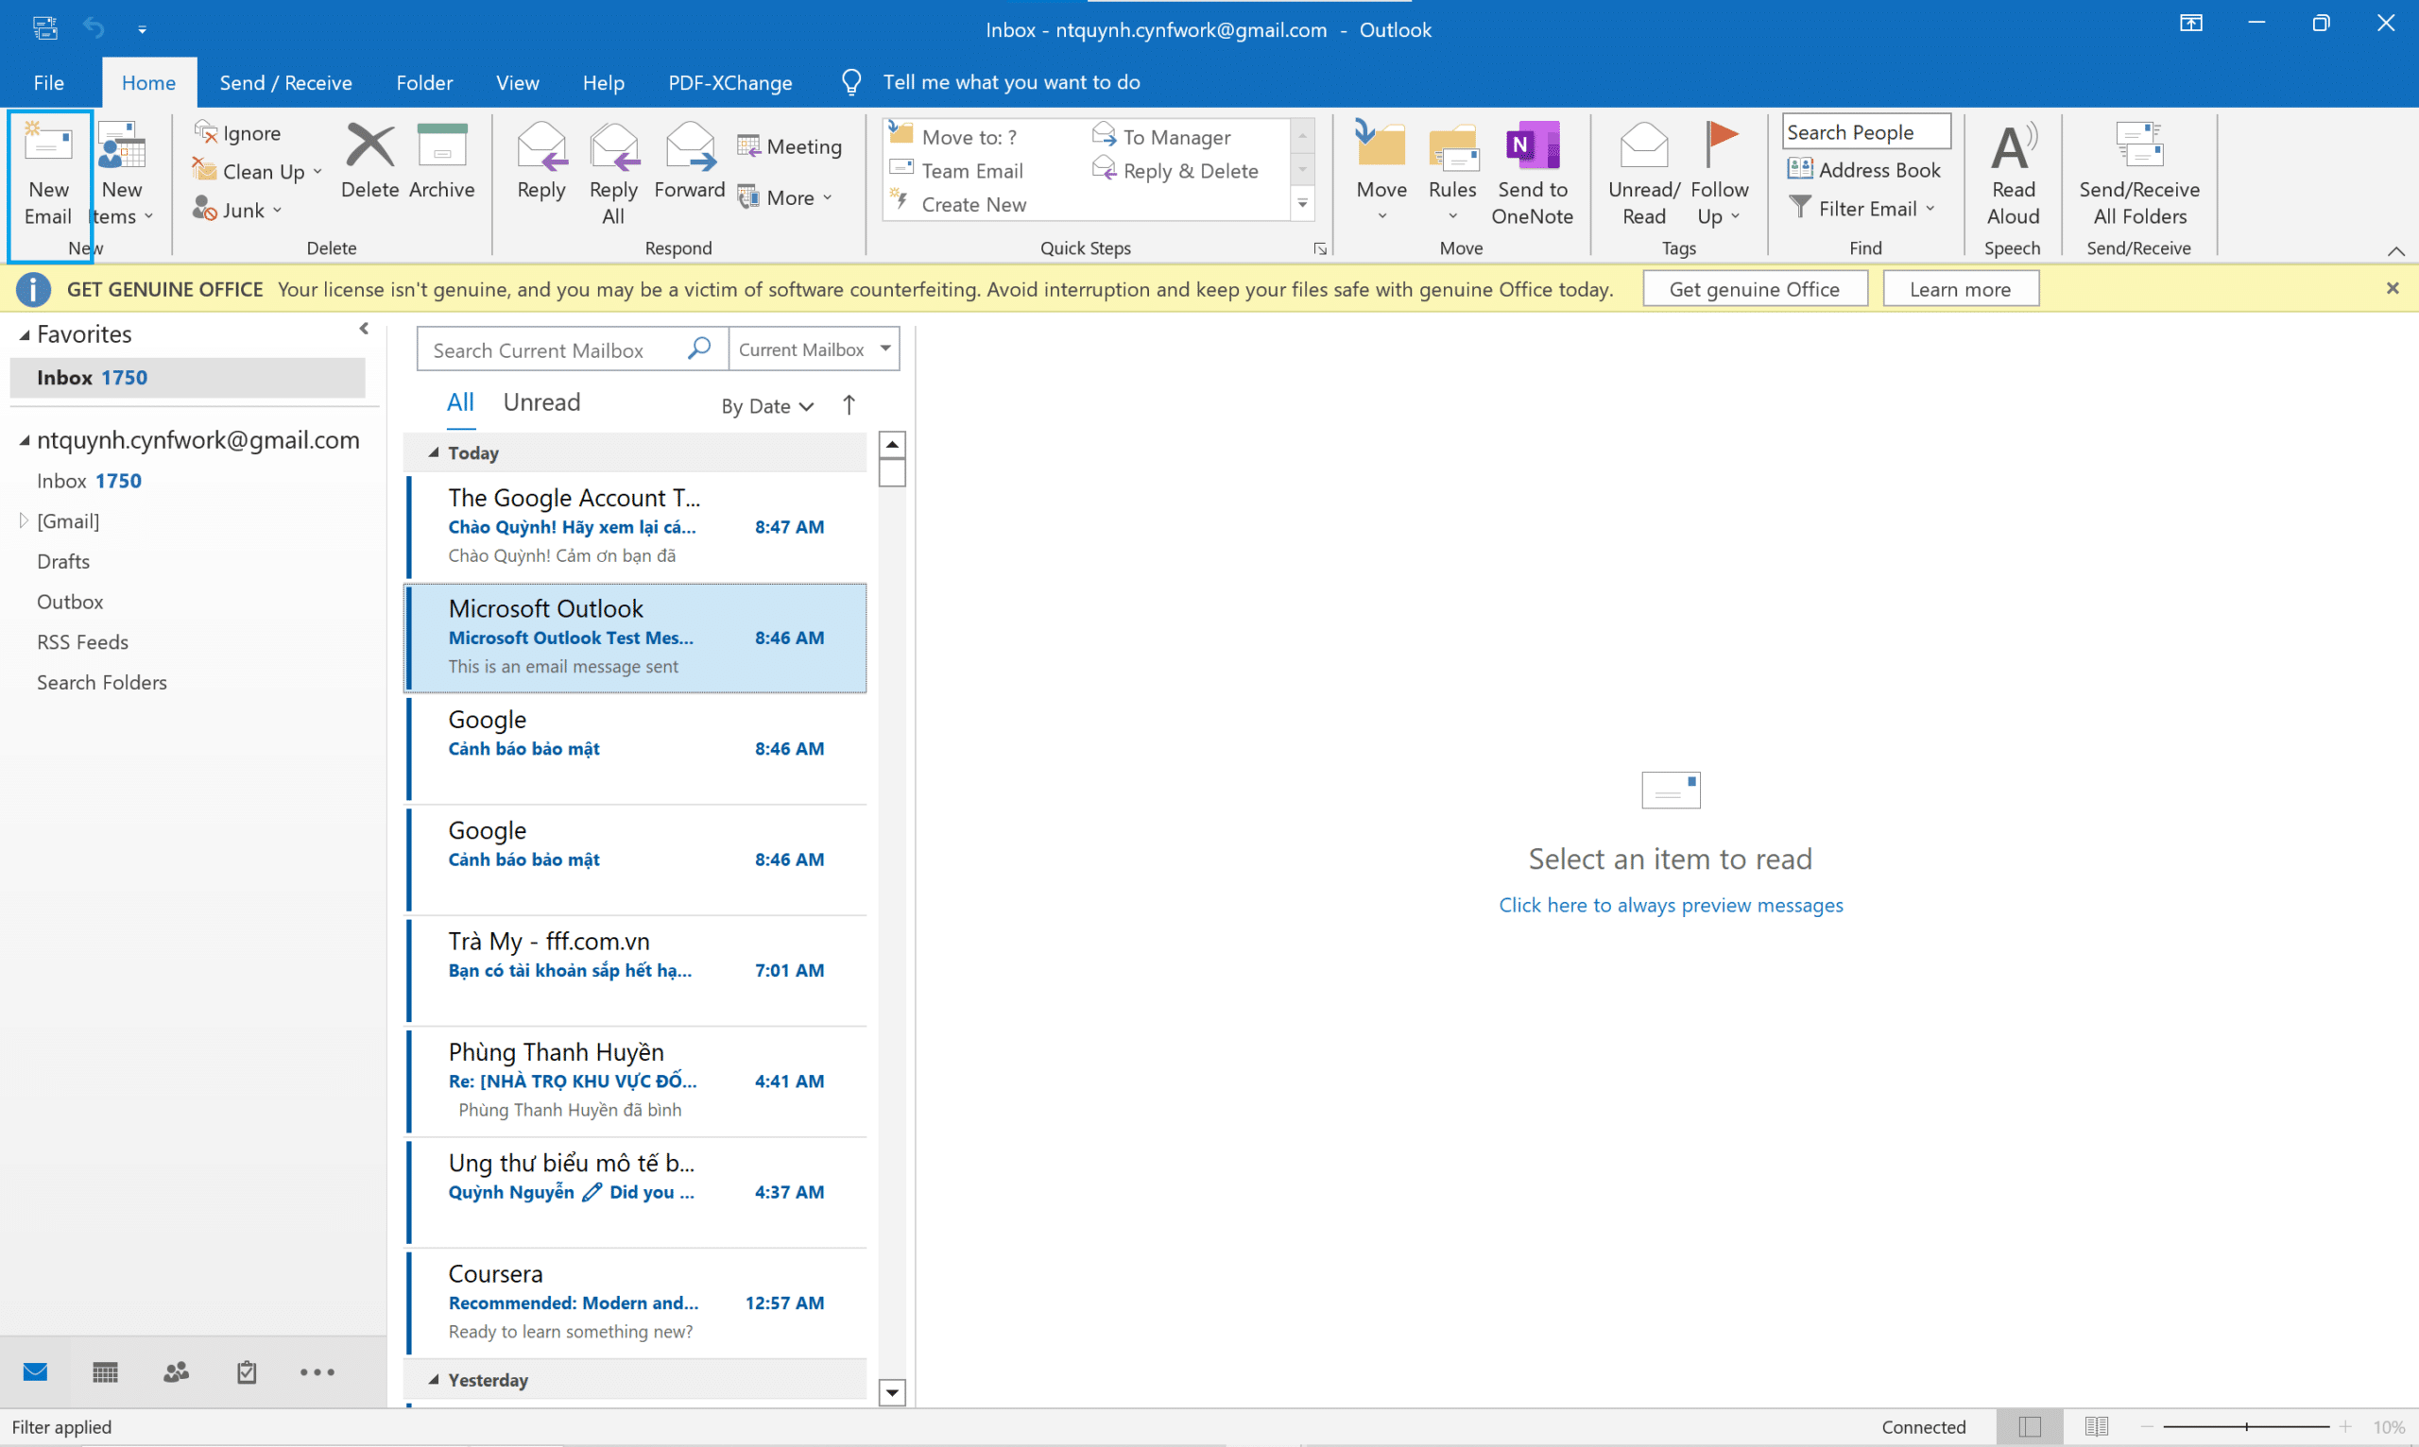The image size is (2419, 1447).
Task: Collapse the Today group
Action: 434,452
